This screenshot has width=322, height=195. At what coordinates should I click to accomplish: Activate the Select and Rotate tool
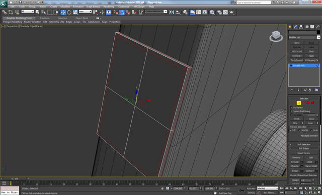(x=69, y=12)
